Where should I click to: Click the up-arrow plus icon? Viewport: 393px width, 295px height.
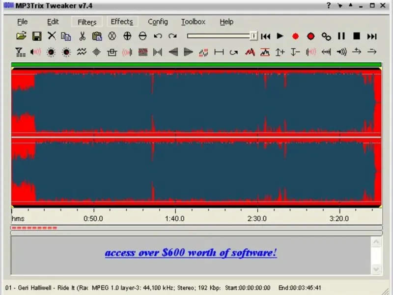coord(280,52)
